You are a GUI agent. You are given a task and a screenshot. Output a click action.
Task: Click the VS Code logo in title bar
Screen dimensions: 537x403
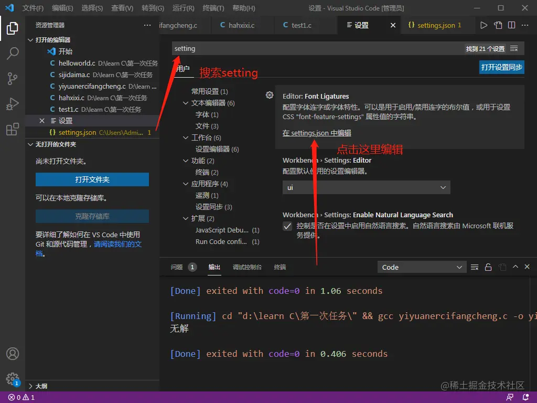tap(9, 7)
